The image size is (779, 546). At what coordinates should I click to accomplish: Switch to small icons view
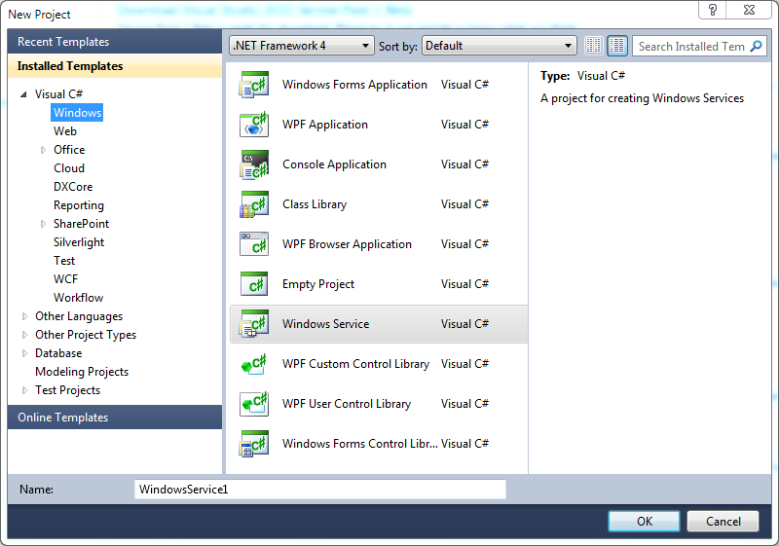tap(594, 46)
